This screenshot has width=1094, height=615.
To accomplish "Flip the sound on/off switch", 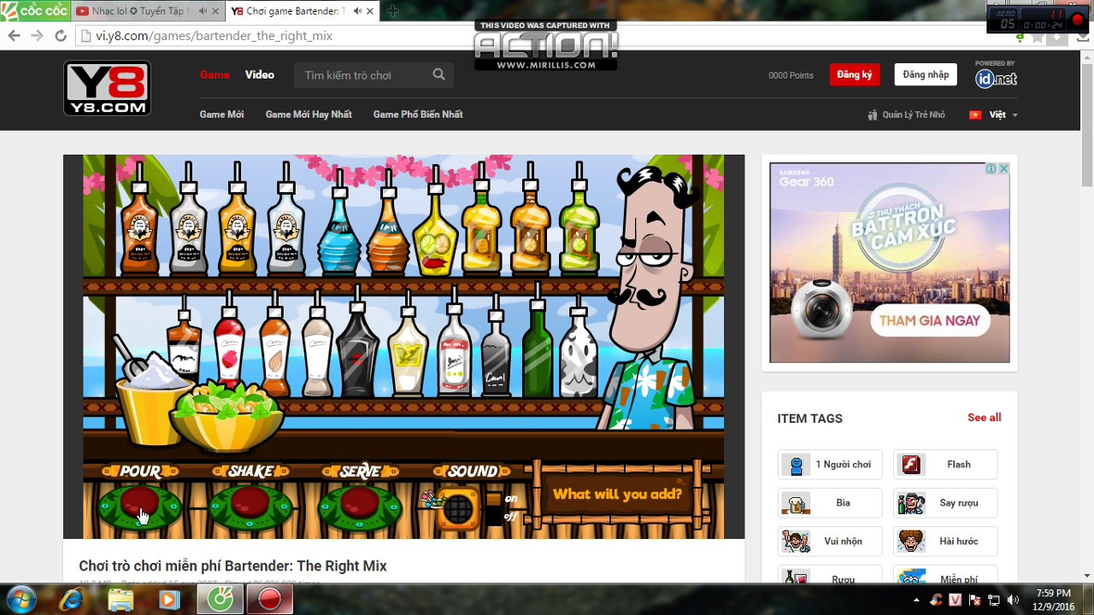I will point(494,507).
